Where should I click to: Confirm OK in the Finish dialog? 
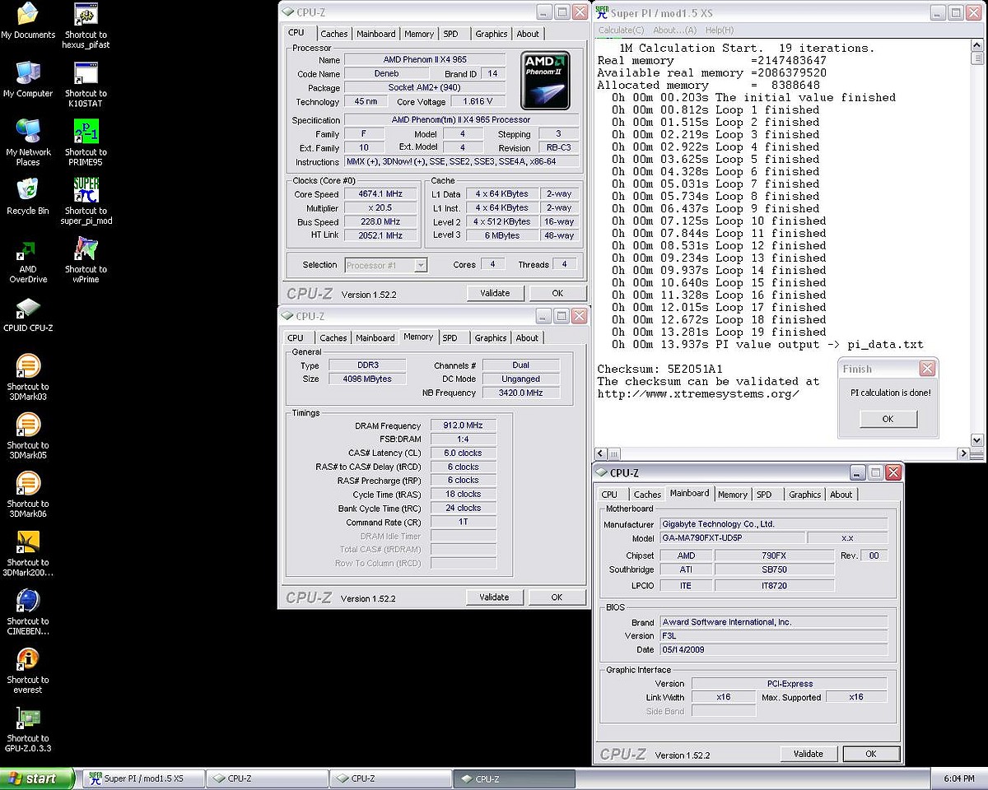coord(888,419)
